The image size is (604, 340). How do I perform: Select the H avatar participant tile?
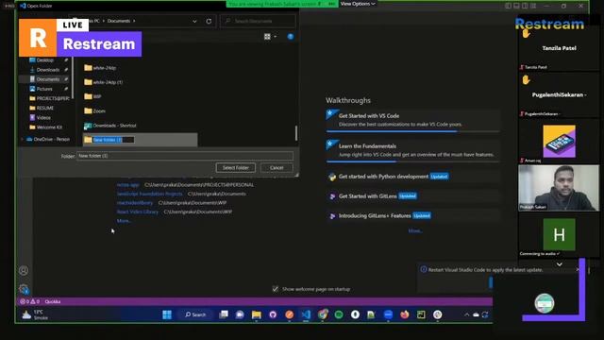pyautogui.click(x=560, y=234)
